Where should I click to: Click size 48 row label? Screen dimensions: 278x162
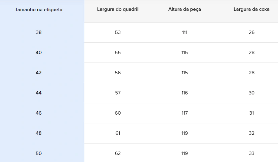[39, 133]
